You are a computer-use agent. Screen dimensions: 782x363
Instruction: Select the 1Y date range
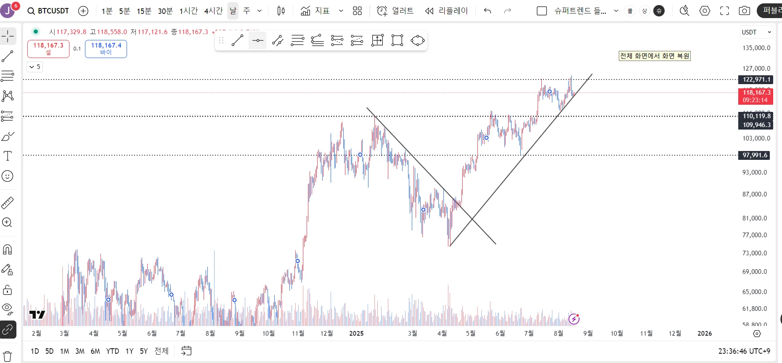tap(130, 351)
